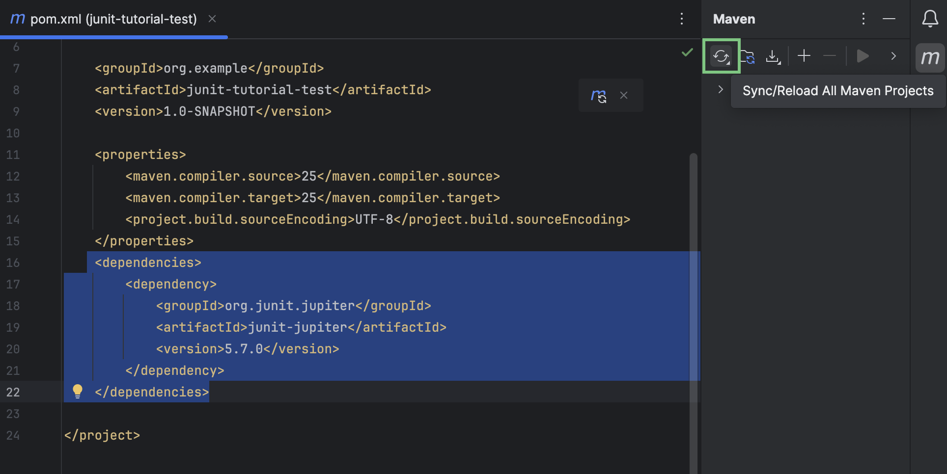Expand the Maven project tree node
The width and height of the screenshot is (947, 474).
(720, 89)
